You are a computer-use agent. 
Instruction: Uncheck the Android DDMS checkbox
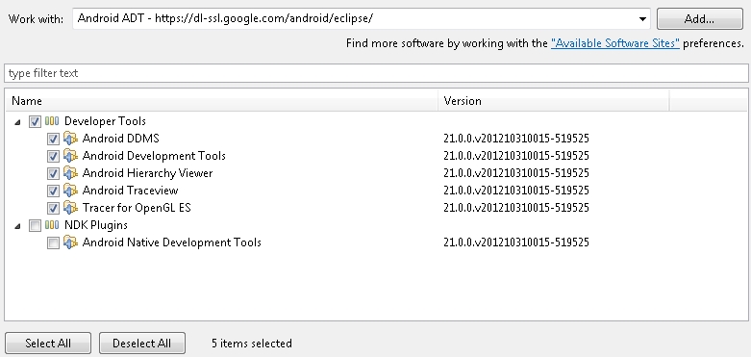pyautogui.click(x=53, y=139)
